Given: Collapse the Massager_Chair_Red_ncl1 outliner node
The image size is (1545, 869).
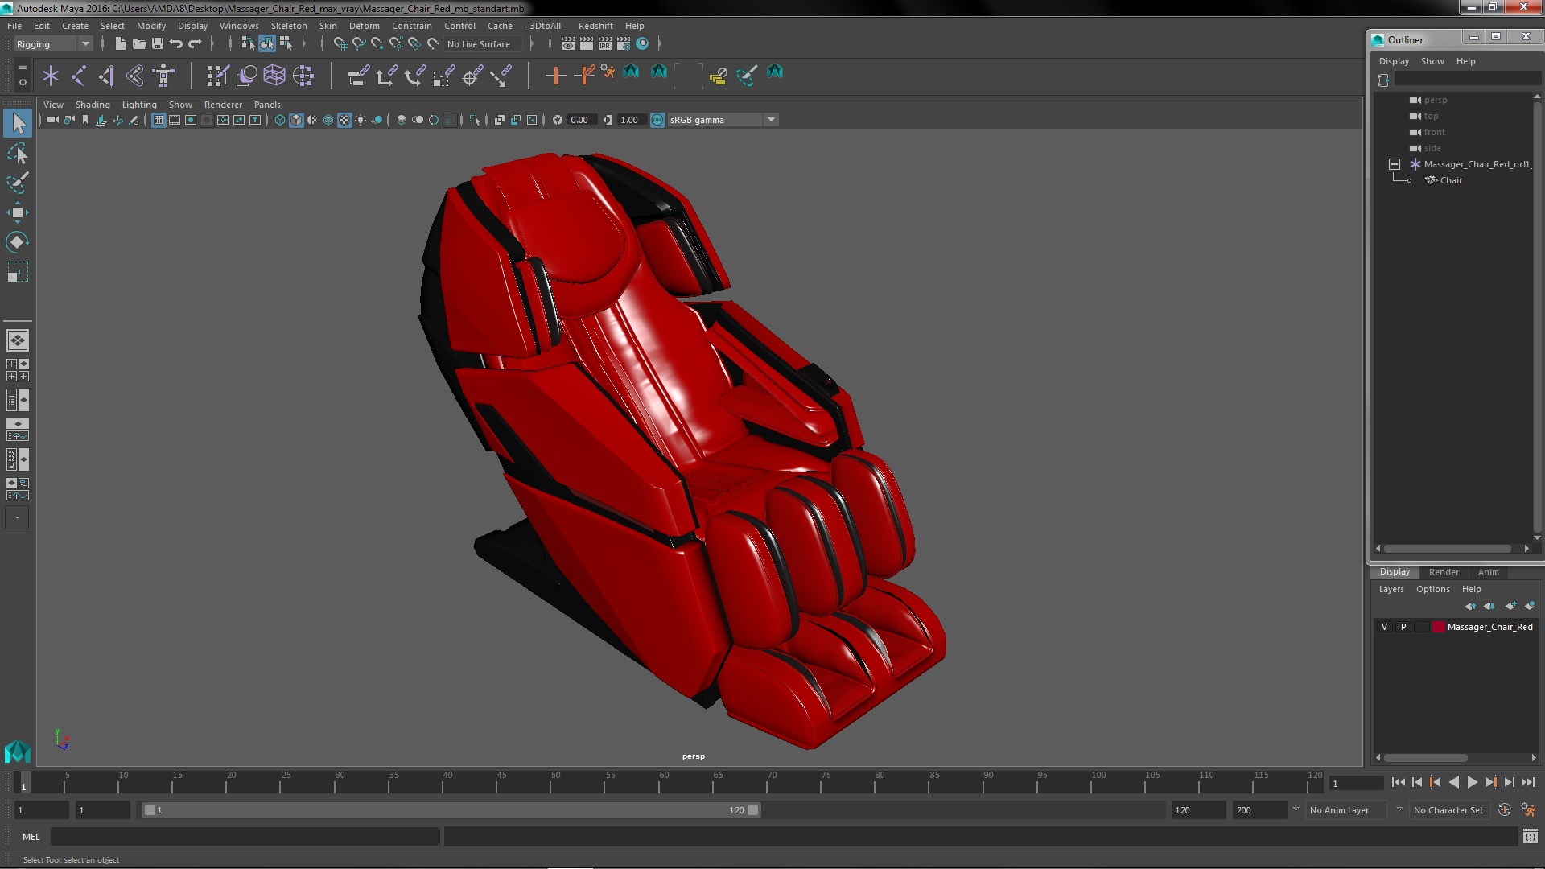Looking at the screenshot, I should click(x=1395, y=164).
